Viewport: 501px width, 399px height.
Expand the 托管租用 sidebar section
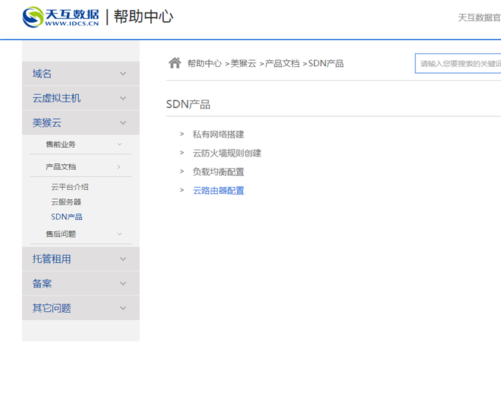coord(81,259)
